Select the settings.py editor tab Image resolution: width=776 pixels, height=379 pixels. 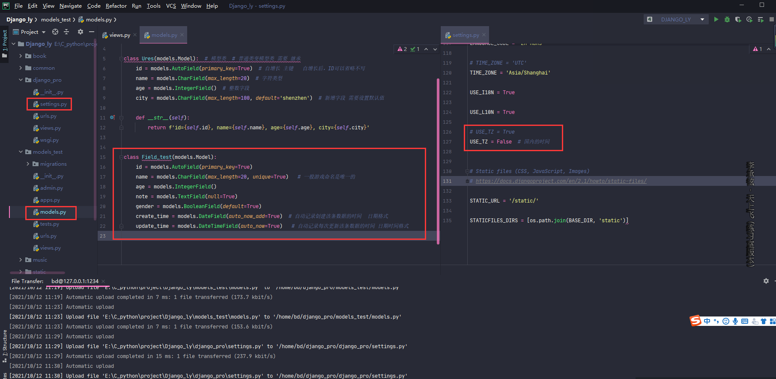coord(466,35)
